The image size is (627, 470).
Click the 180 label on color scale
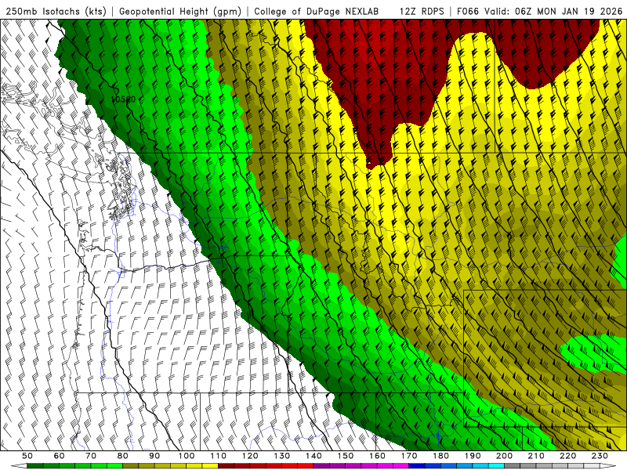[441, 456]
